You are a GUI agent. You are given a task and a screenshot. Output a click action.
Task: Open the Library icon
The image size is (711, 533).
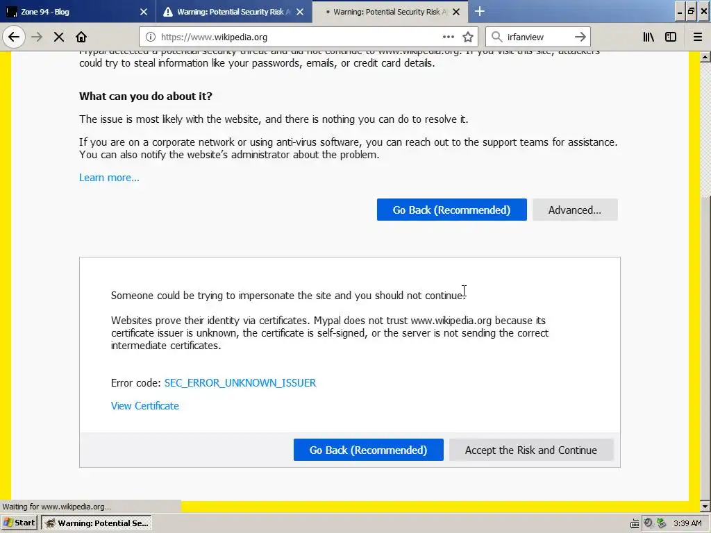[x=649, y=37]
